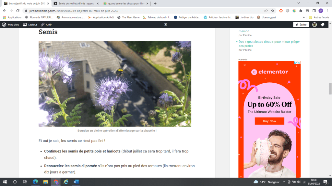Screen dimensions: 332x186
Task: Launch Word from the taskbar
Action: pyautogui.click(x=76, y=182)
